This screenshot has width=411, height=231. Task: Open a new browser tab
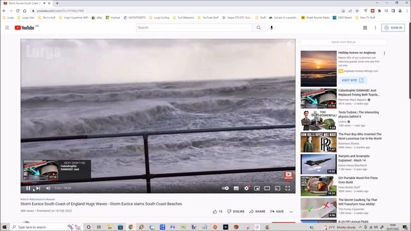(57, 3)
